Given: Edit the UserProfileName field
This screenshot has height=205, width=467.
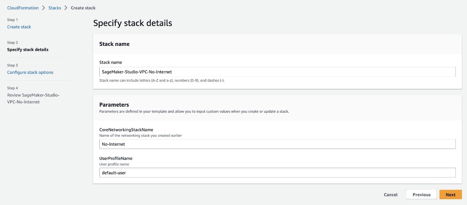Looking at the screenshot, I should [x=277, y=173].
